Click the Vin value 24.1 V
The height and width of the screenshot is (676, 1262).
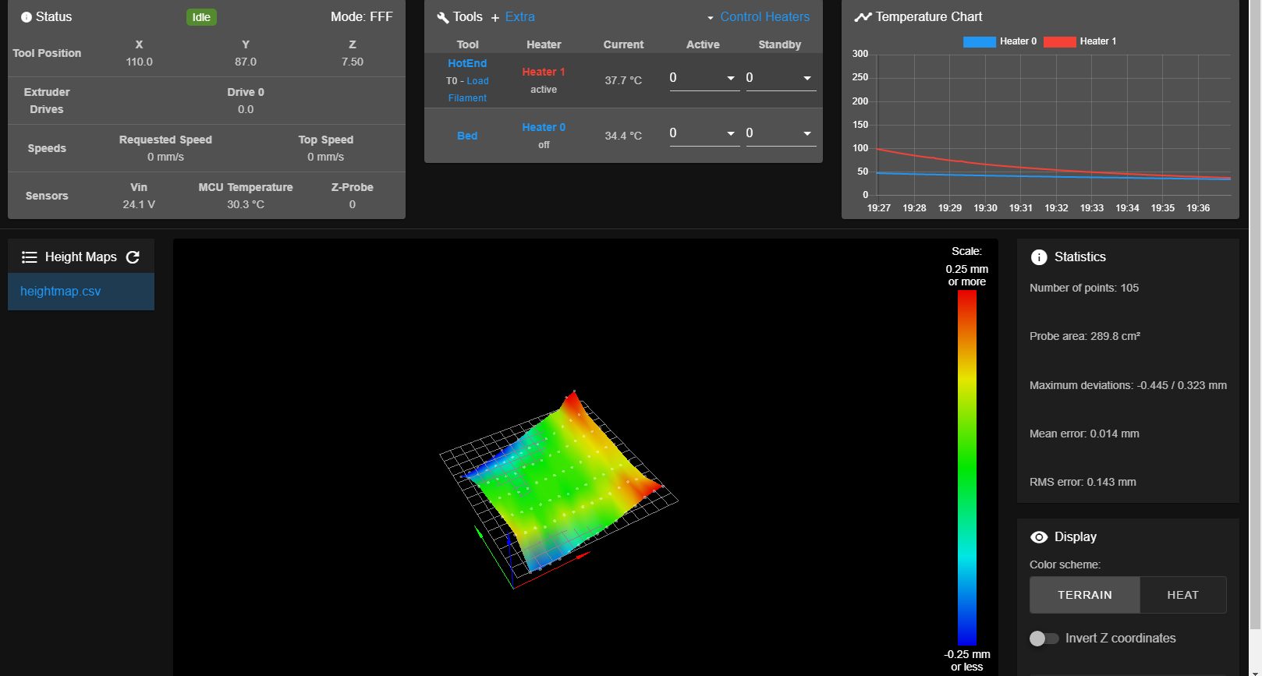click(x=139, y=204)
